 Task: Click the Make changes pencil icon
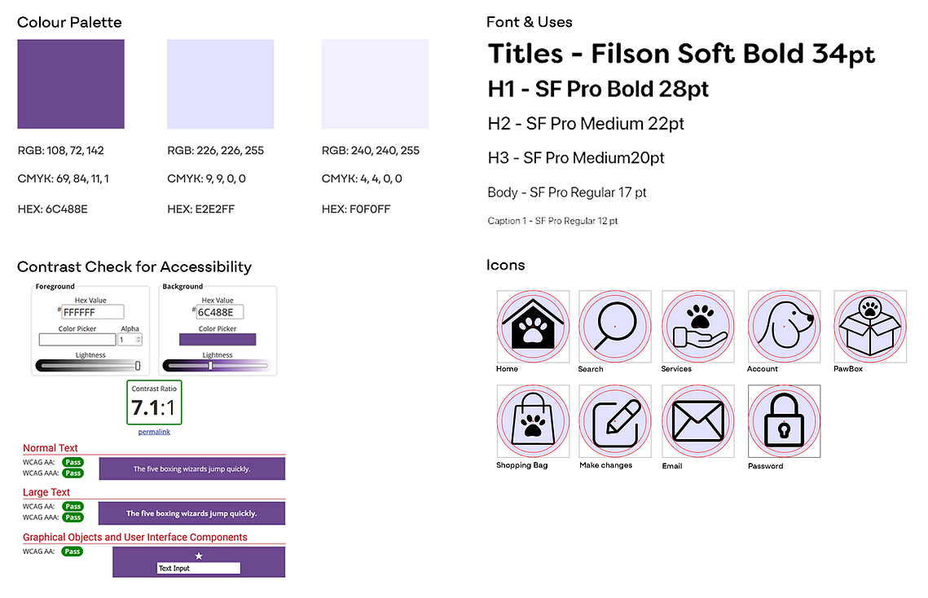pos(615,421)
